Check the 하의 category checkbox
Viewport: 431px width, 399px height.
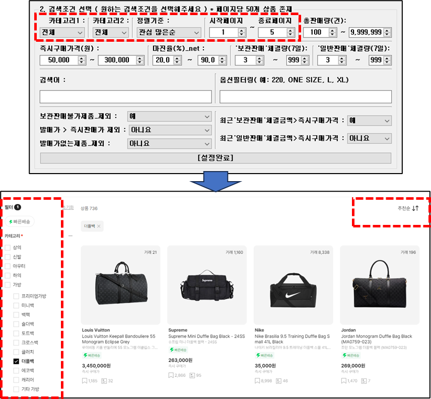coord(8,275)
